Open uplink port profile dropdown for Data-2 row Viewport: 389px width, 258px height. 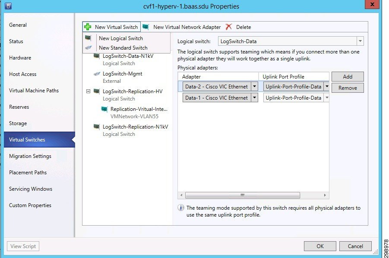pyautogui.click(x=327, y=86)
